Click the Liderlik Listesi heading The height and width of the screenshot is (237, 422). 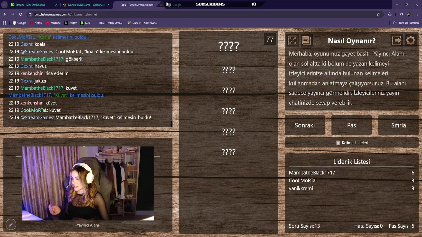(x=351, y=162)
